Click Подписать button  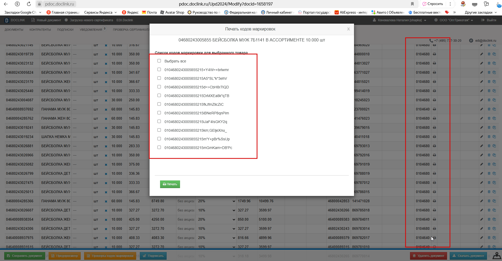click(x=153, y=256)
